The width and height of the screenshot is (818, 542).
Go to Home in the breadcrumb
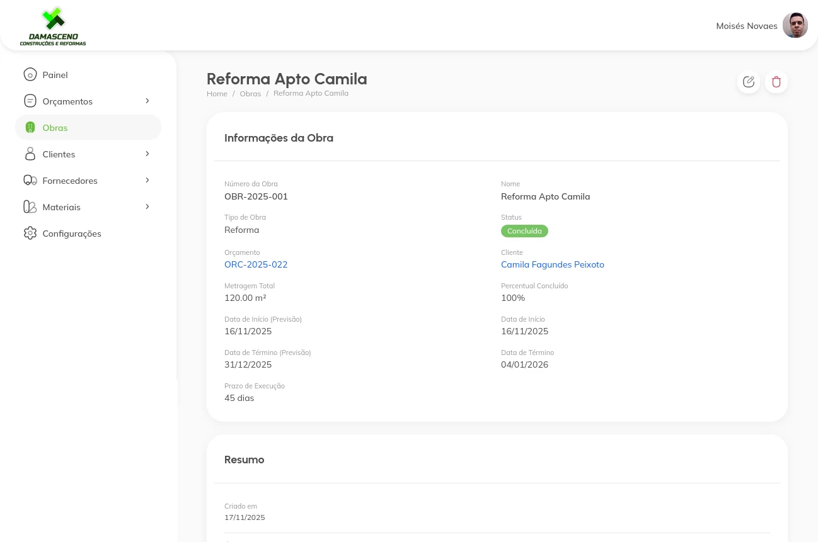[x=217, y=94]
